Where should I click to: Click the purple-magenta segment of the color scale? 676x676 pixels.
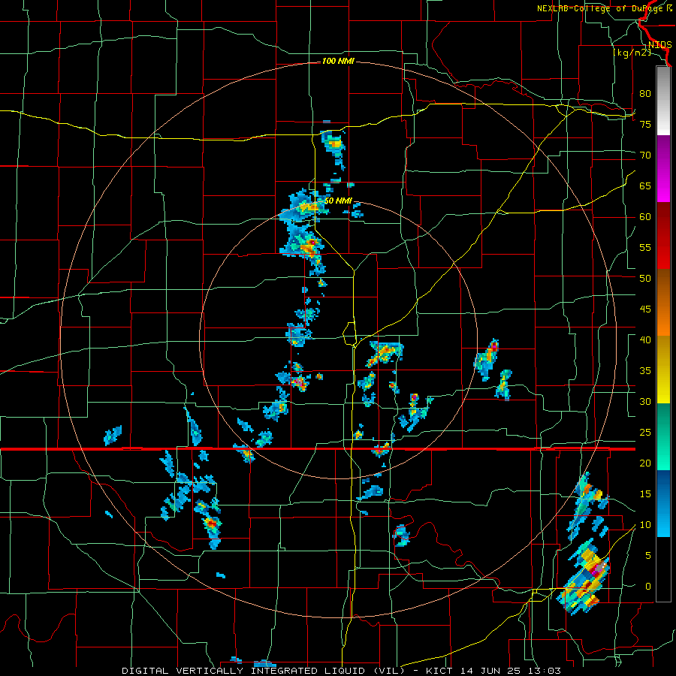tap(663, 168)
